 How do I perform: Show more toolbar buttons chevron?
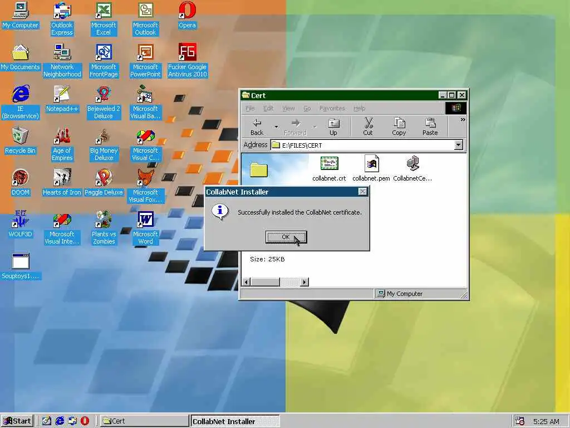(463, 119)
